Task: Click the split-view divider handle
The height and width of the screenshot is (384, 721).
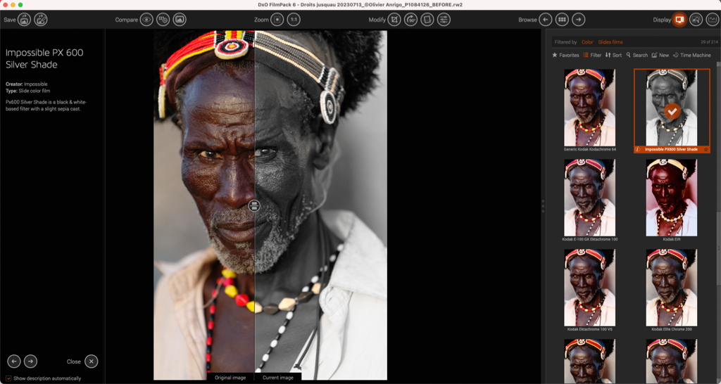Action: click(254, 206)
